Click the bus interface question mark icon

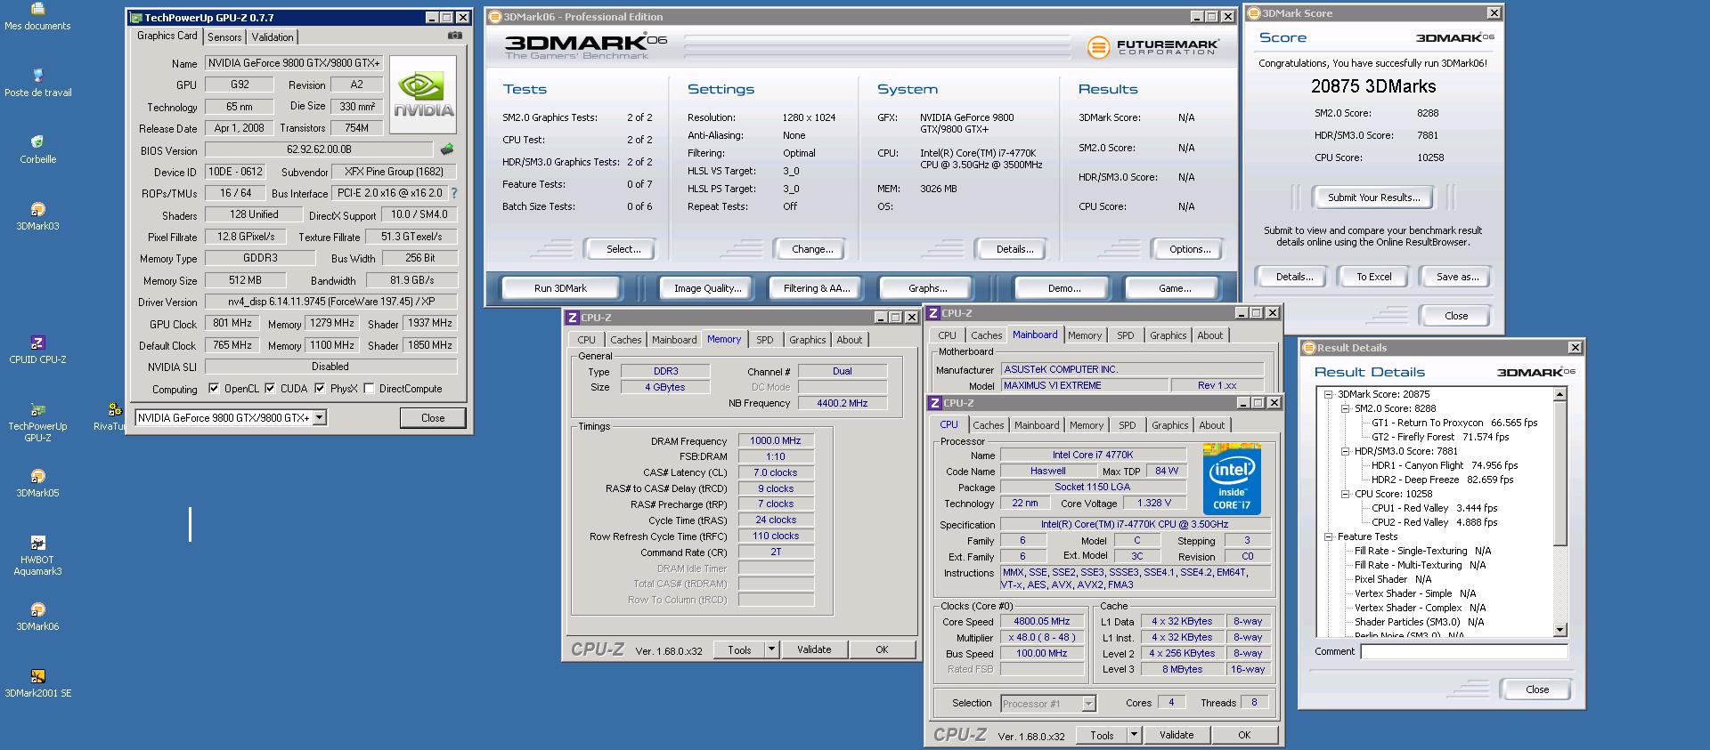(x=454, y=193)
